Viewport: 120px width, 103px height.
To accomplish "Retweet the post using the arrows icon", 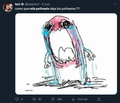I will pyautogui.click(x=34, y=99).
